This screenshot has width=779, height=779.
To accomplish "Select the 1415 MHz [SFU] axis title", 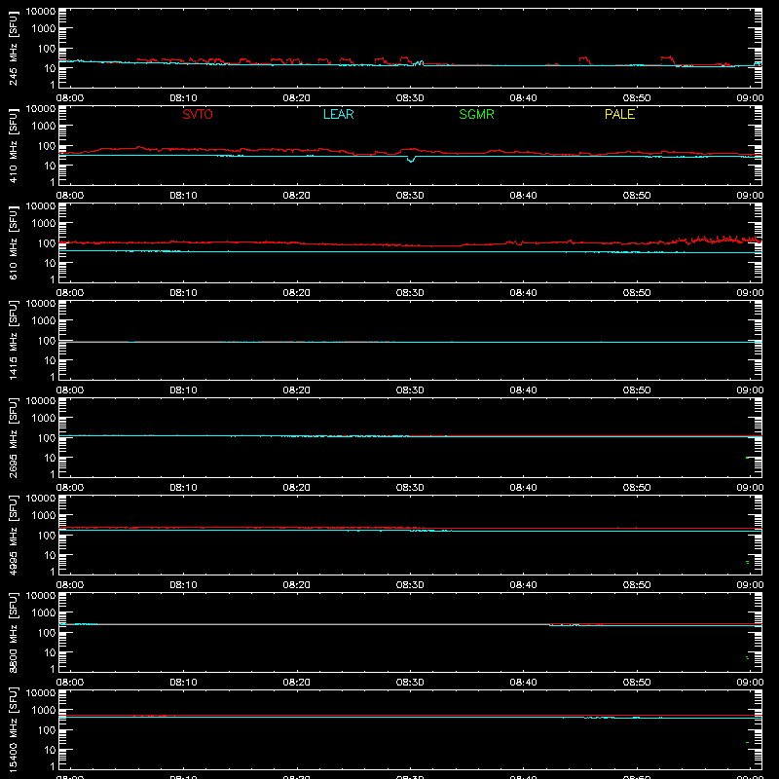I will pos(13,341).
